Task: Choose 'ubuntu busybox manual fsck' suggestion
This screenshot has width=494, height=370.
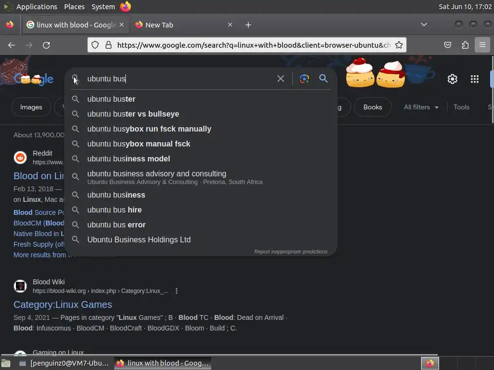Action: (201, 144)
